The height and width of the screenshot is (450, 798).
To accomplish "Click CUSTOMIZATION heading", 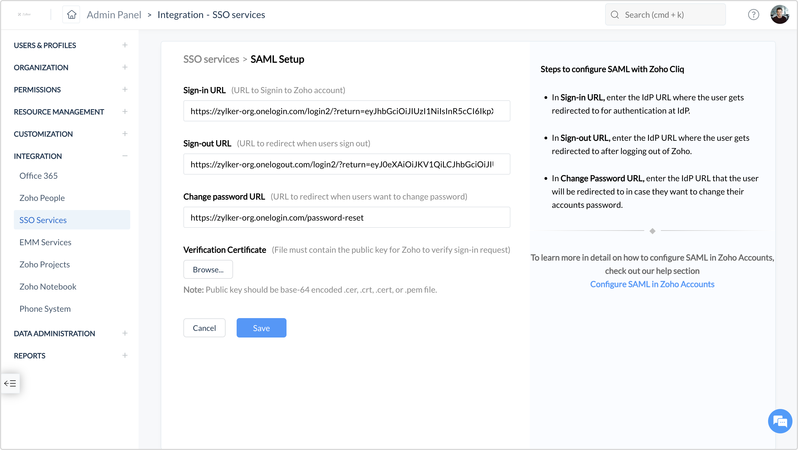I will click(43, 134).
